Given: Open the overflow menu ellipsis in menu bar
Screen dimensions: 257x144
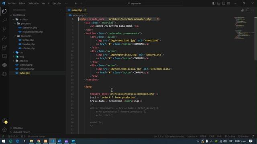Looking at the screenshot, I should 66,3.
